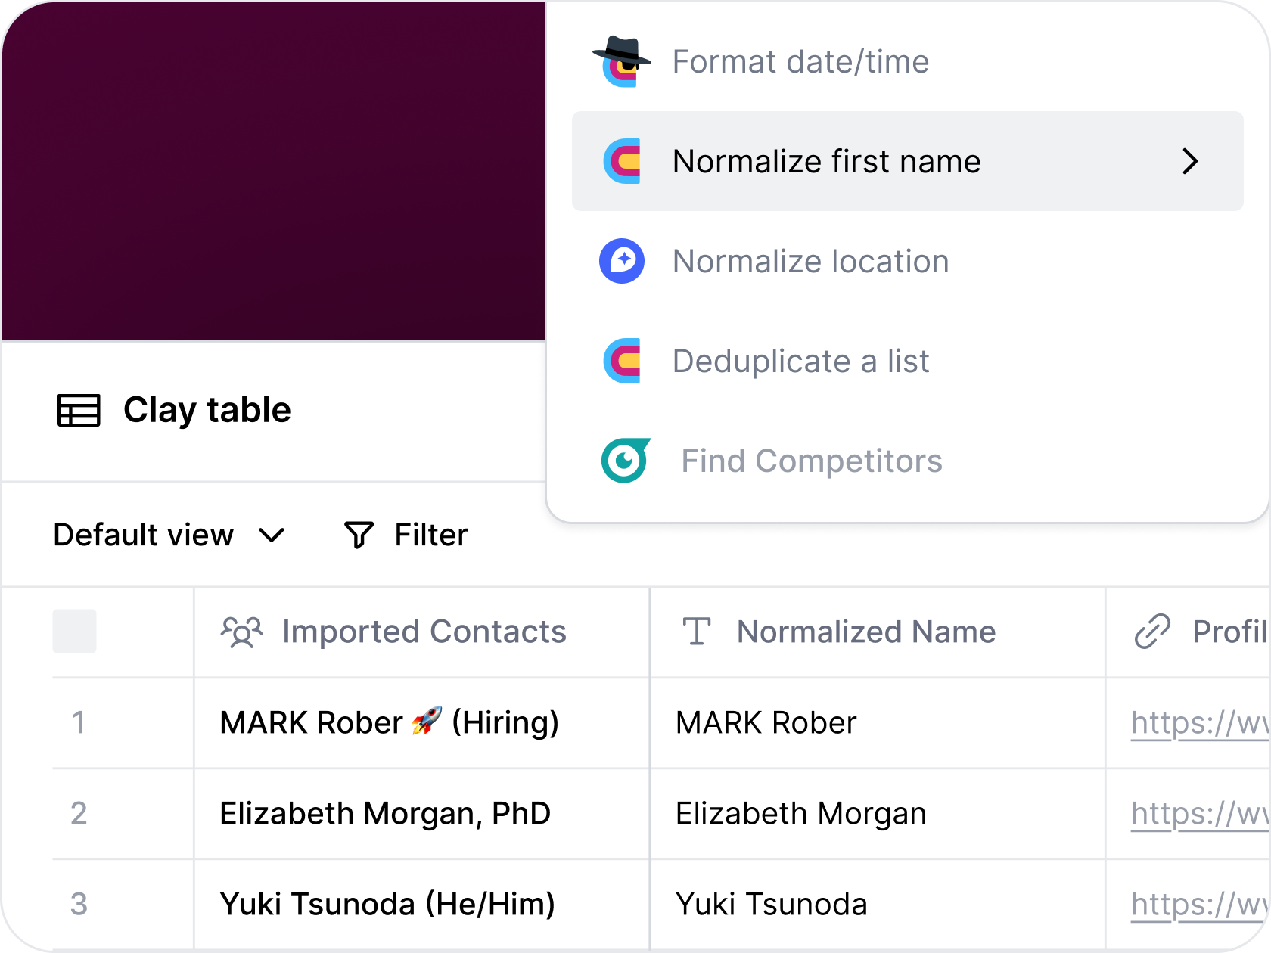Click the Normalize location pin icon
Screen dimensions: 1271x953
(x=622, y=261)
